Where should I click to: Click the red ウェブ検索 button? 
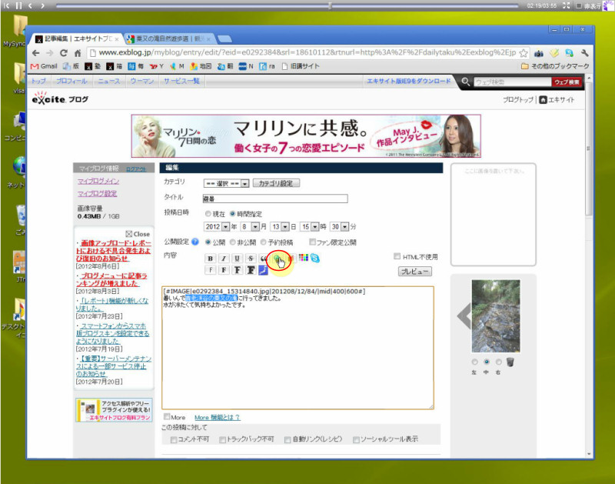tap(567, 82)
